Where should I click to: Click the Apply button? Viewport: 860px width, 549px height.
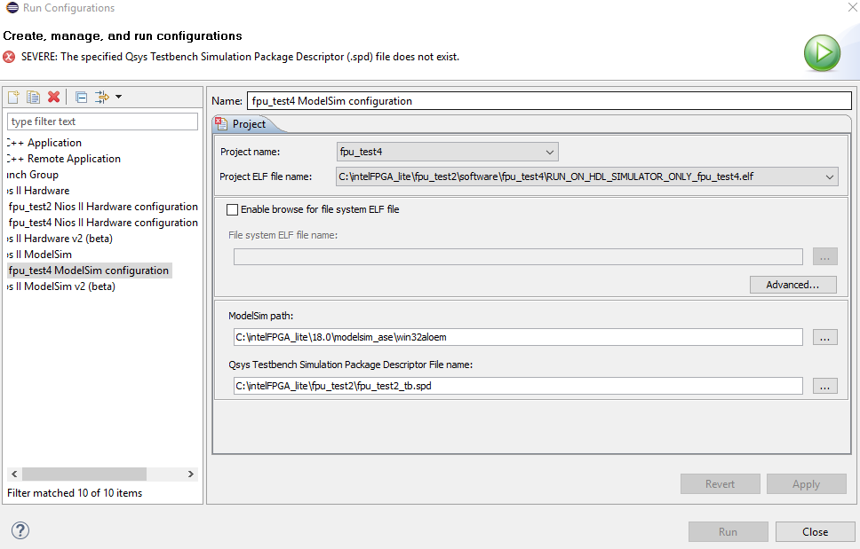tap(807, 484)
